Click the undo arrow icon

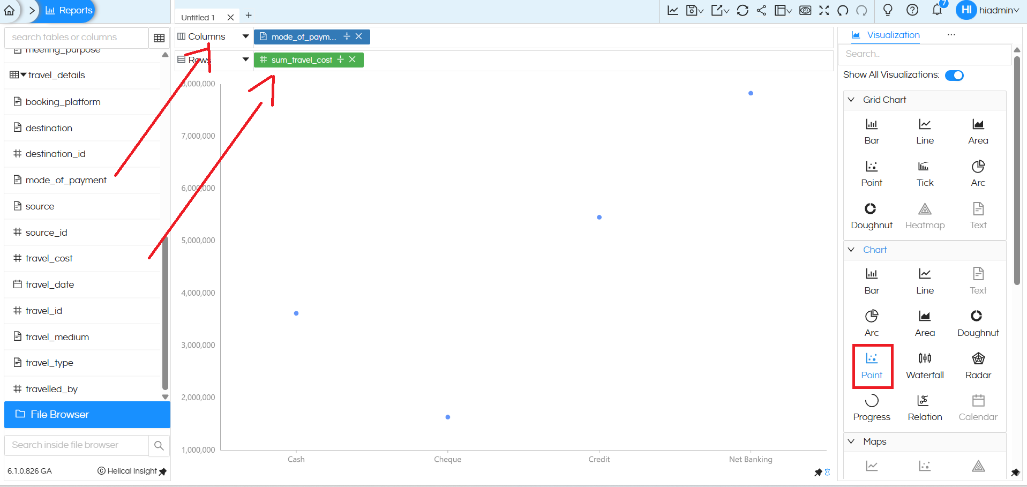843,10
